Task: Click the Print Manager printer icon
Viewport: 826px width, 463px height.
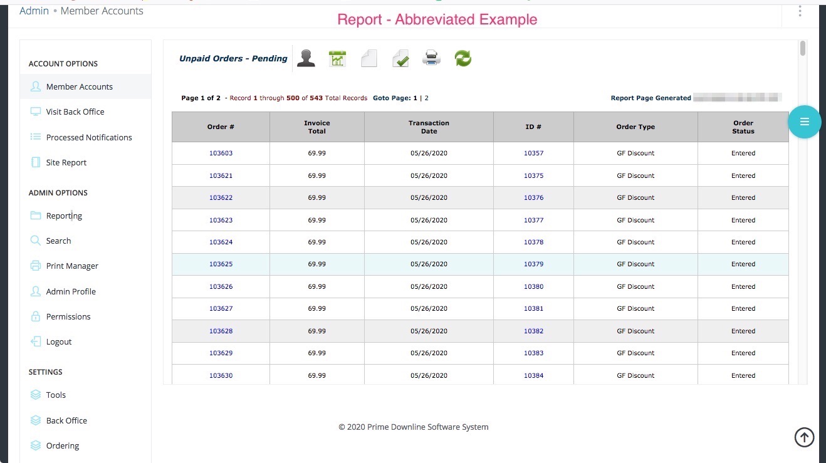Action: click(36, 266)
